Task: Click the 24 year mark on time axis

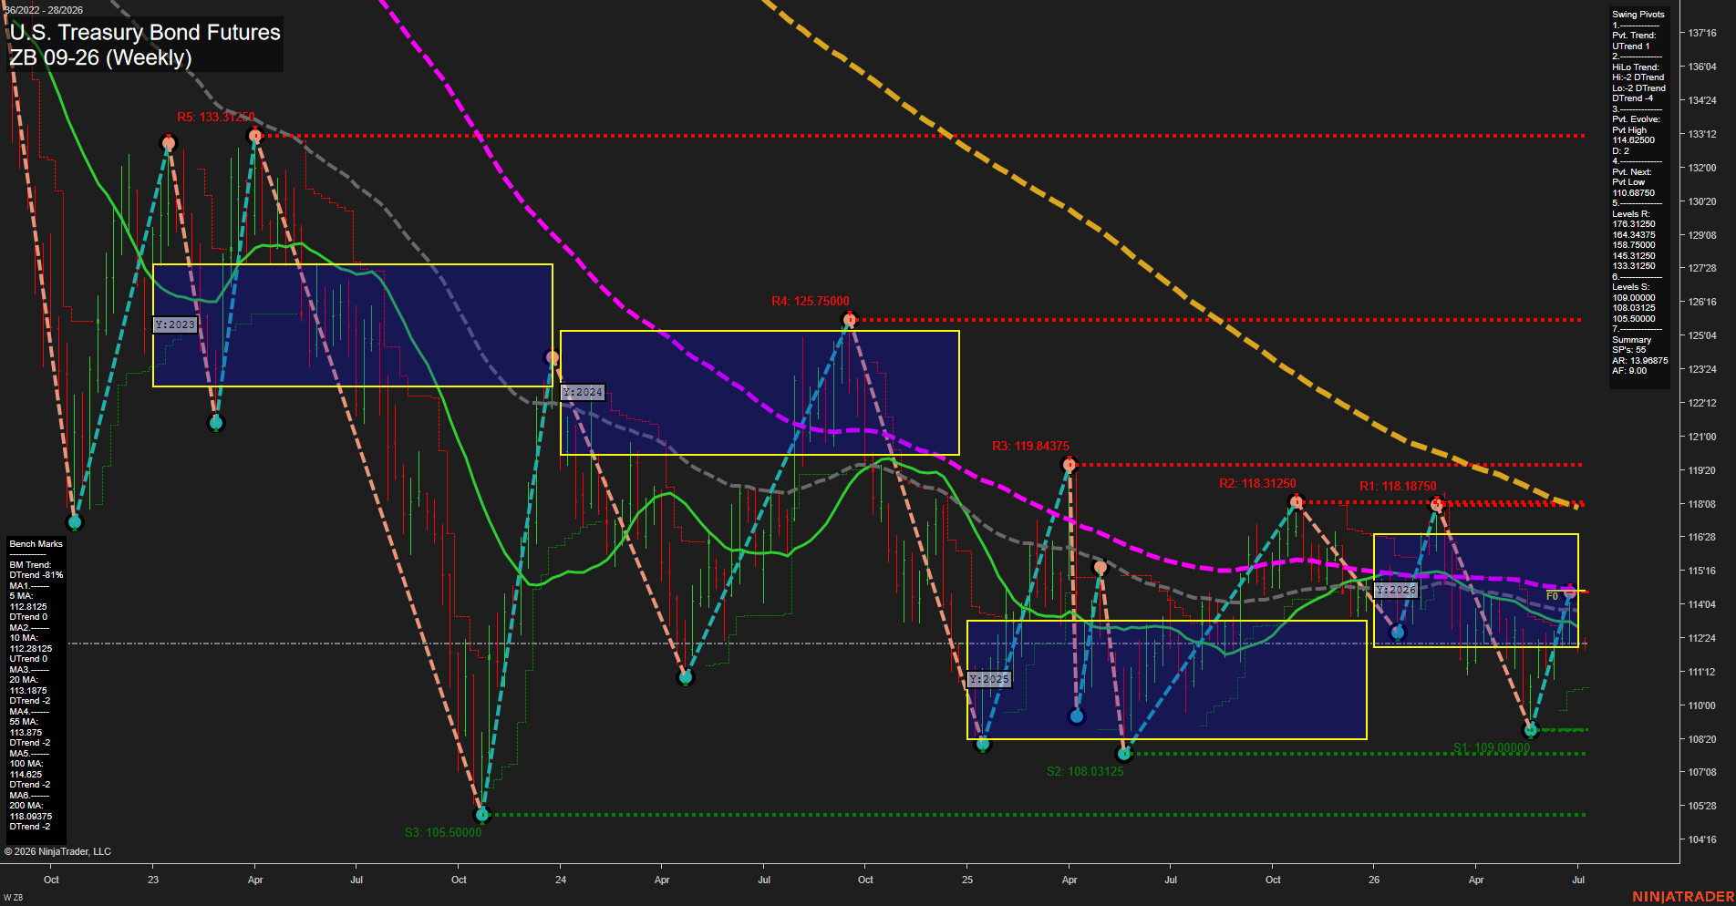Action: 561,880
